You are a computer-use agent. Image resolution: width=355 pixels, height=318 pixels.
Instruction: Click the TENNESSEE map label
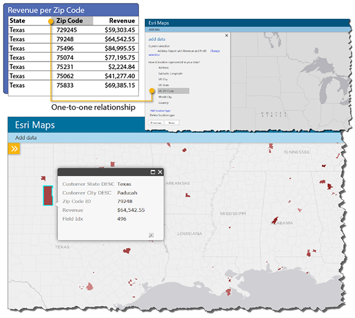[x=296, y=152]
